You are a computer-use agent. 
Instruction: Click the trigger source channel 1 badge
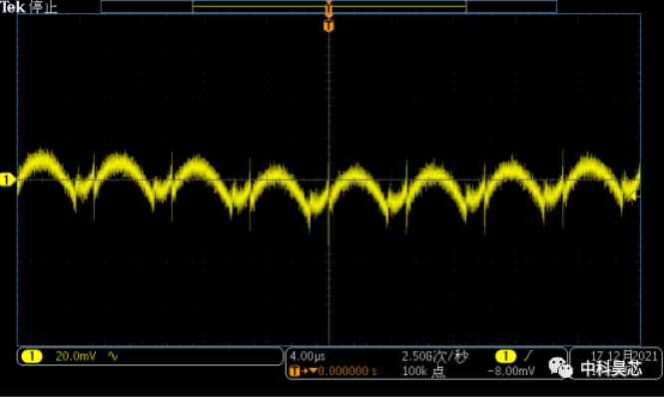[505, 356]
